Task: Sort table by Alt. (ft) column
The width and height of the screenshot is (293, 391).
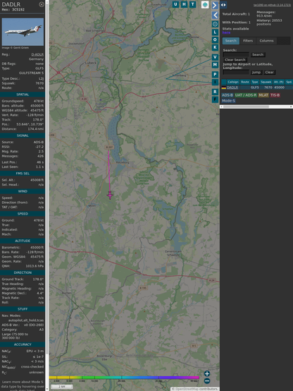Action: 279,82
